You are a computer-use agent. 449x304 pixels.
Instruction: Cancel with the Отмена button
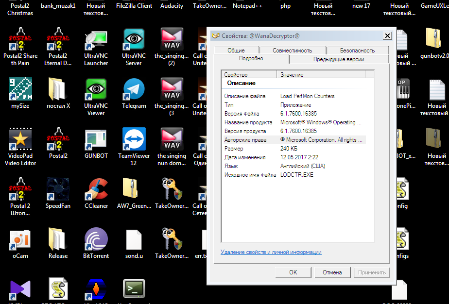point(332,272)
